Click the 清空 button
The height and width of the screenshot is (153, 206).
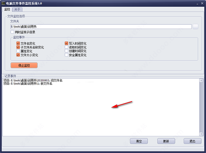[x=139, y=141]
